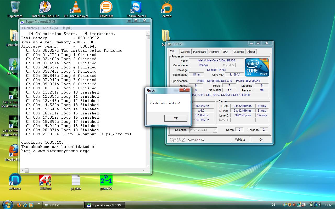Switch to Super PI / mod1.5 XS taskbar button

coord(104,205)
